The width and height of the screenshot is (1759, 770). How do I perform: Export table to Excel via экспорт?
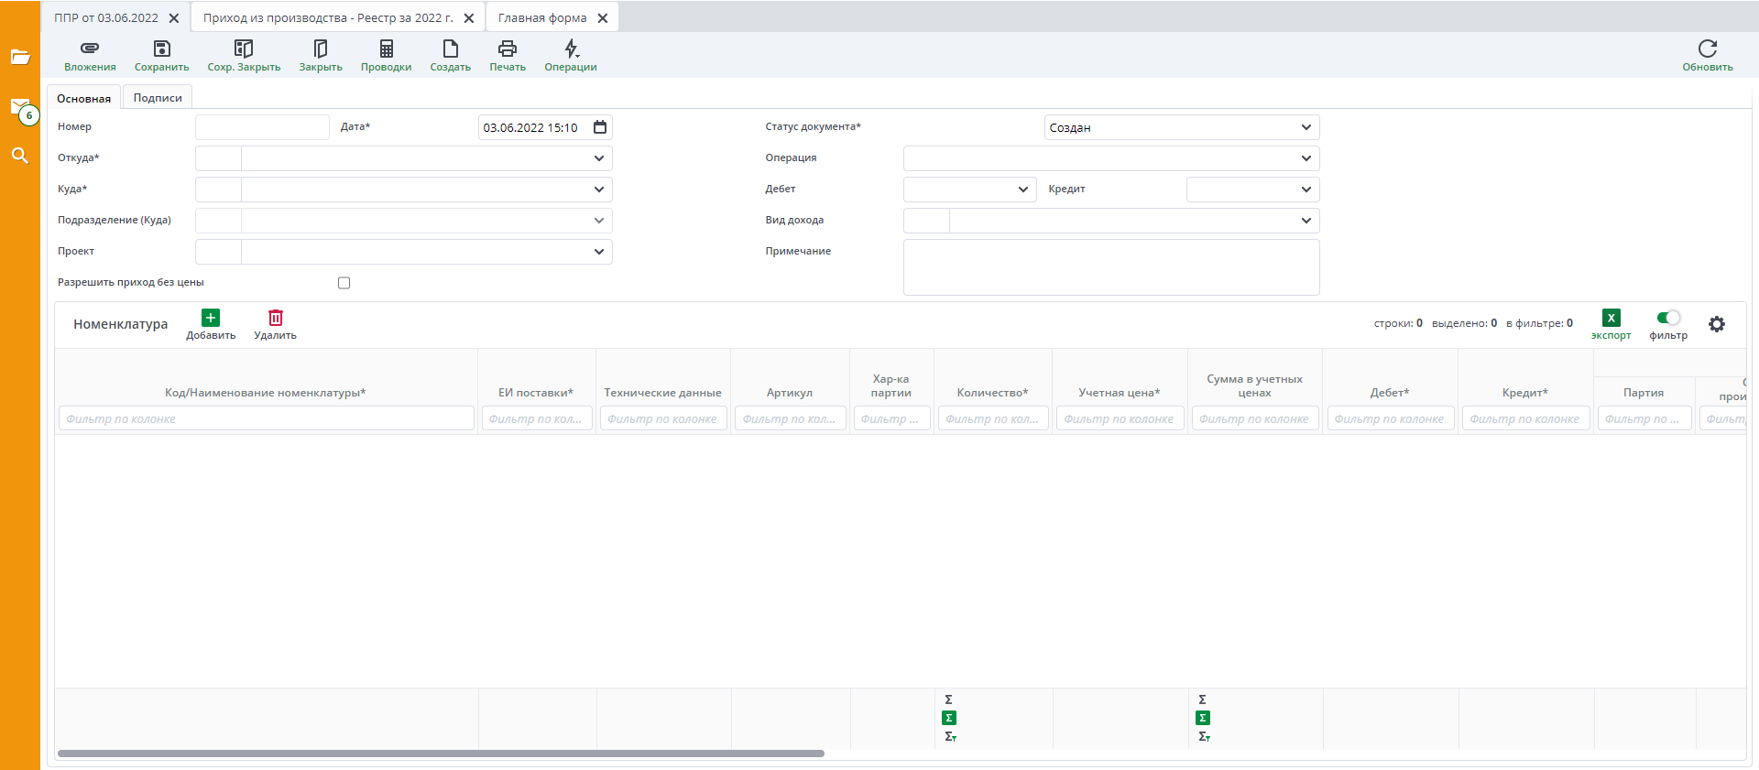[1611, 318]
